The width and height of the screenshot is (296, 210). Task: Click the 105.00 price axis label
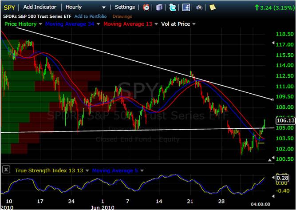tap(284, 128)
